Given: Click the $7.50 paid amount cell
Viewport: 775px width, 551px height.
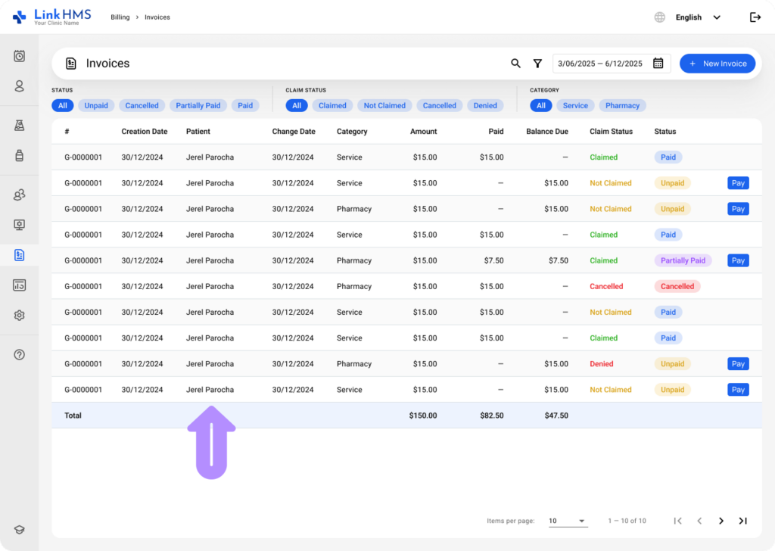Looking at the screenshot, I should point(493,260).
